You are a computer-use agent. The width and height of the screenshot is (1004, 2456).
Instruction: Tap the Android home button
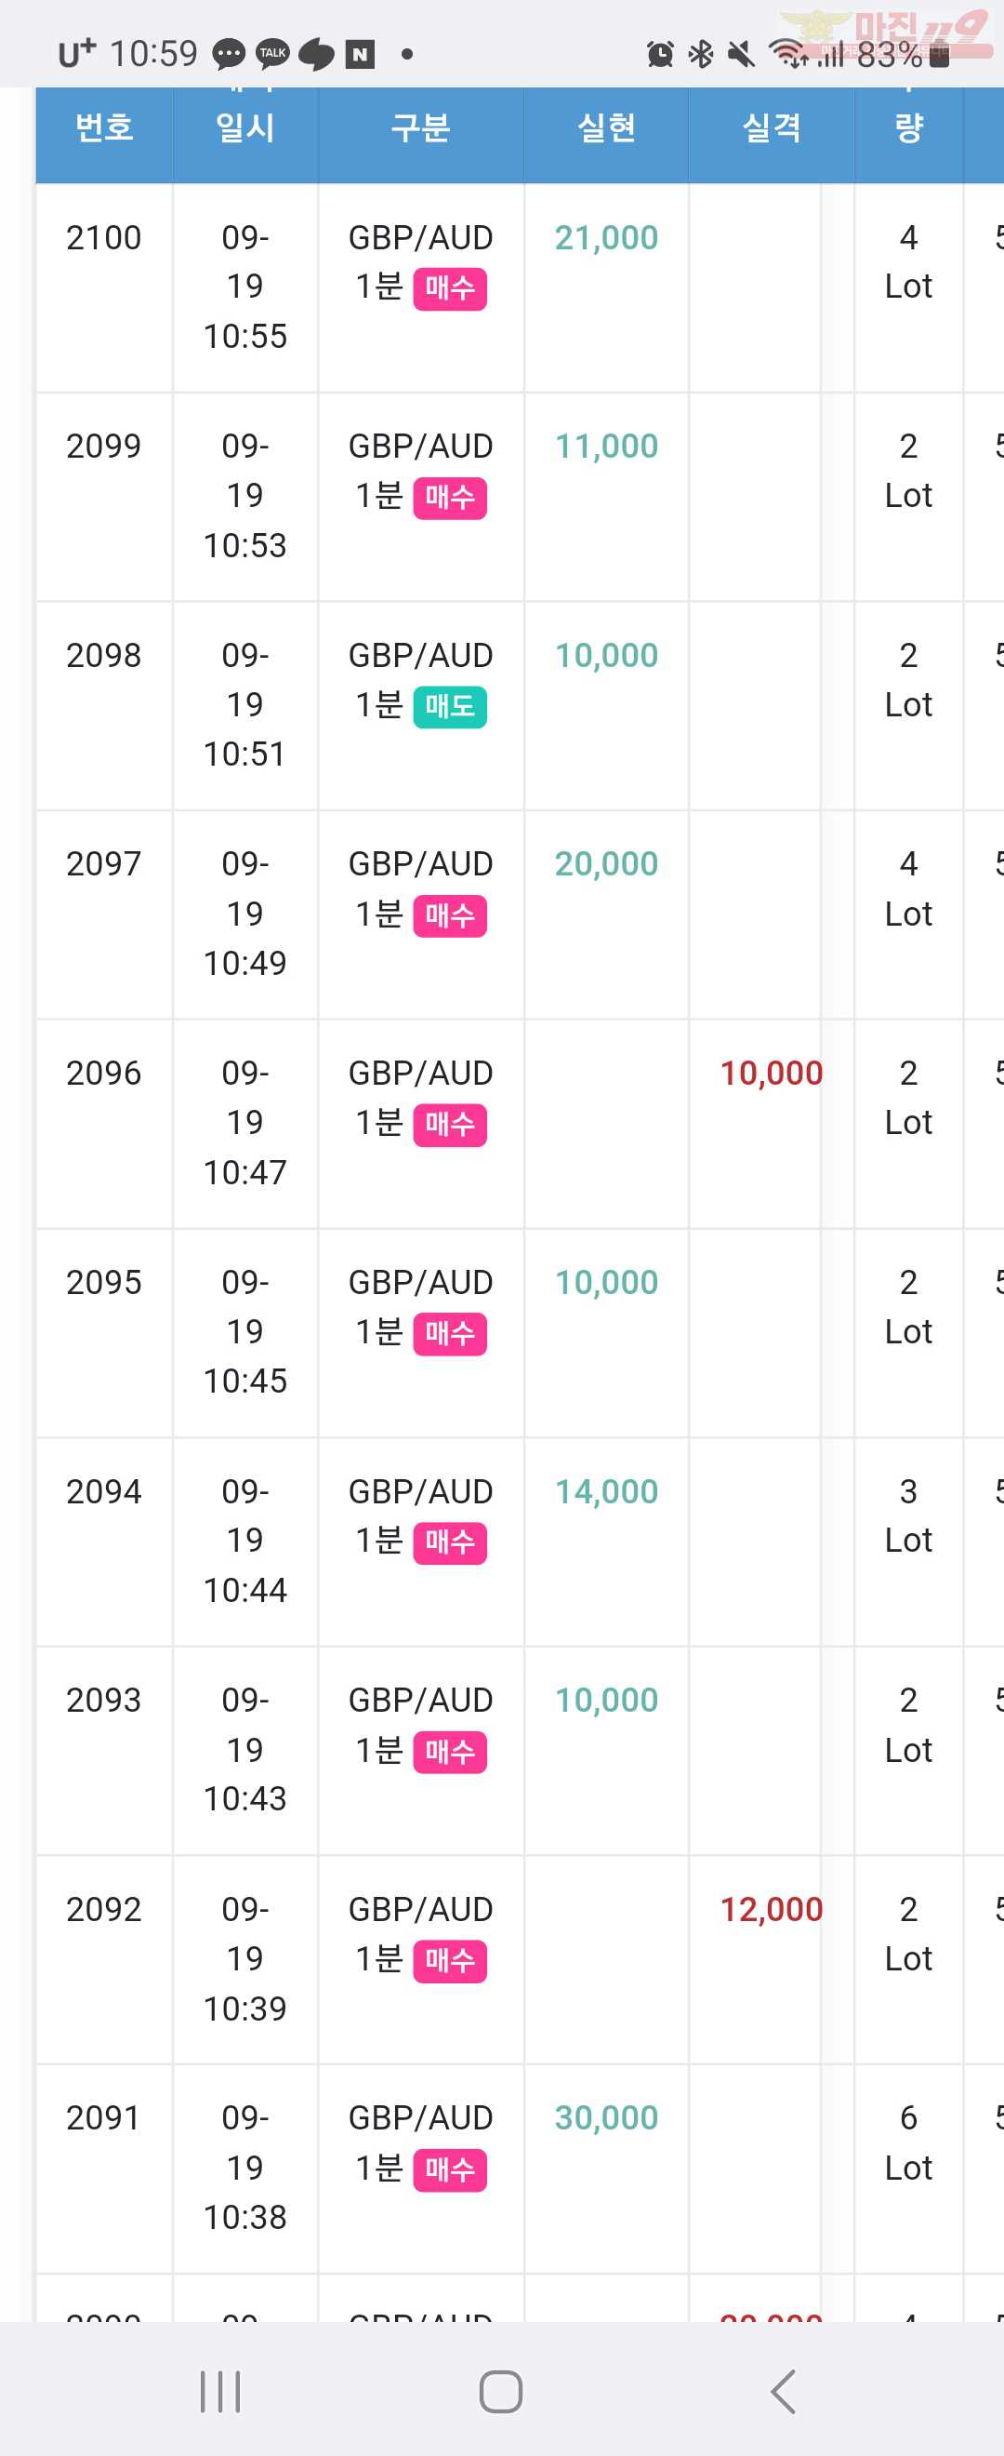(501, 2391)
